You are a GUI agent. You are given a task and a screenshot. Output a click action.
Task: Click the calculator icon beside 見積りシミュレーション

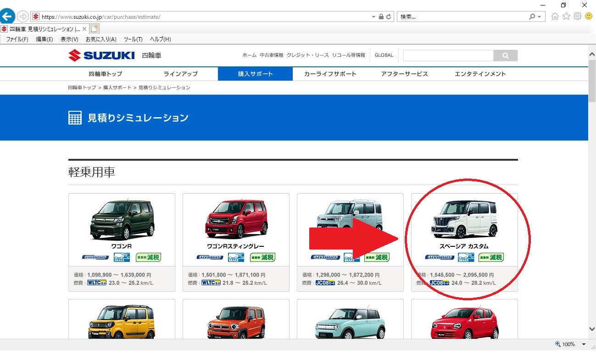coord(75,118)
